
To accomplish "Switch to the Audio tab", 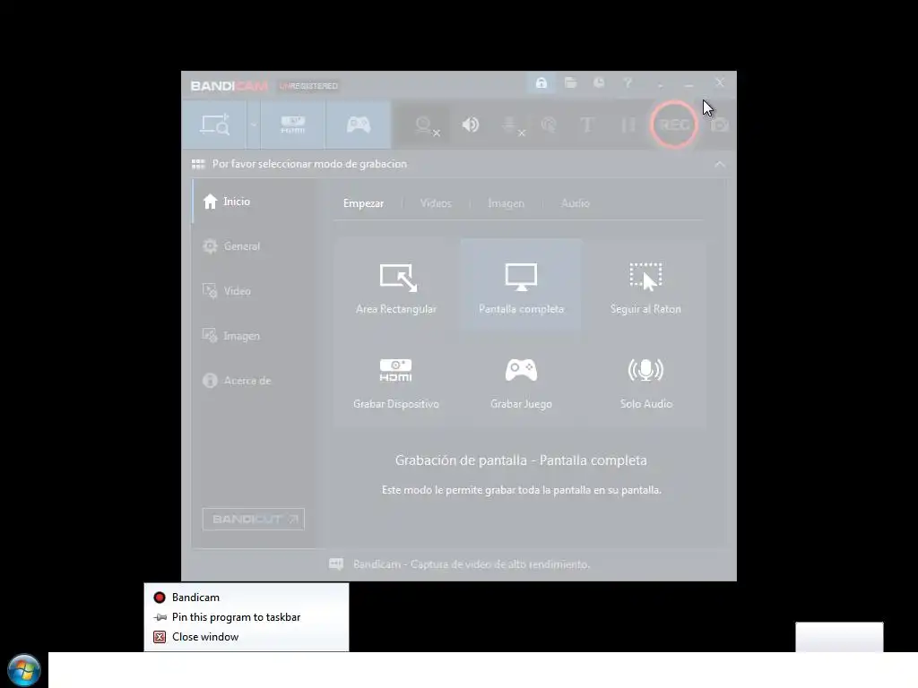I will point(576,203).
